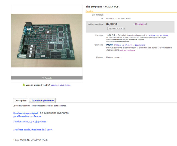Click the title The Simpsons - JAMMA PCB
The width and height of the screenshot is (177, 146).
[x=102, y=7]
